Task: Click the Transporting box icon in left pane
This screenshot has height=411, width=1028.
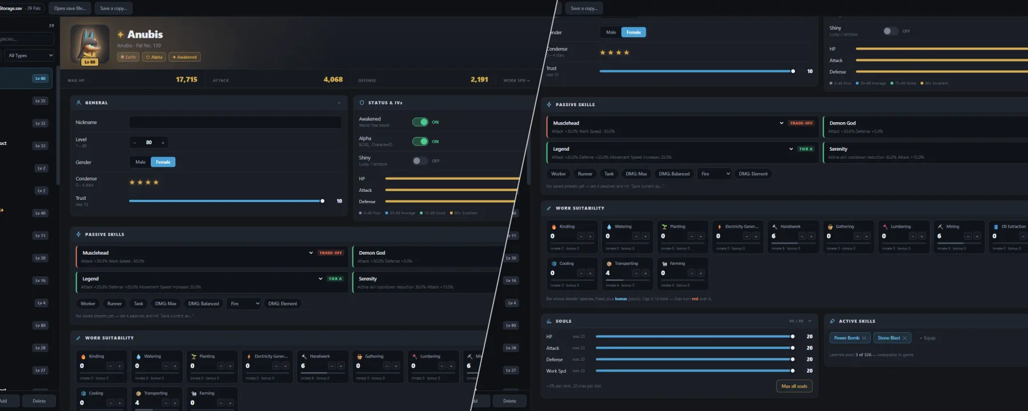Action: (138, 393)
